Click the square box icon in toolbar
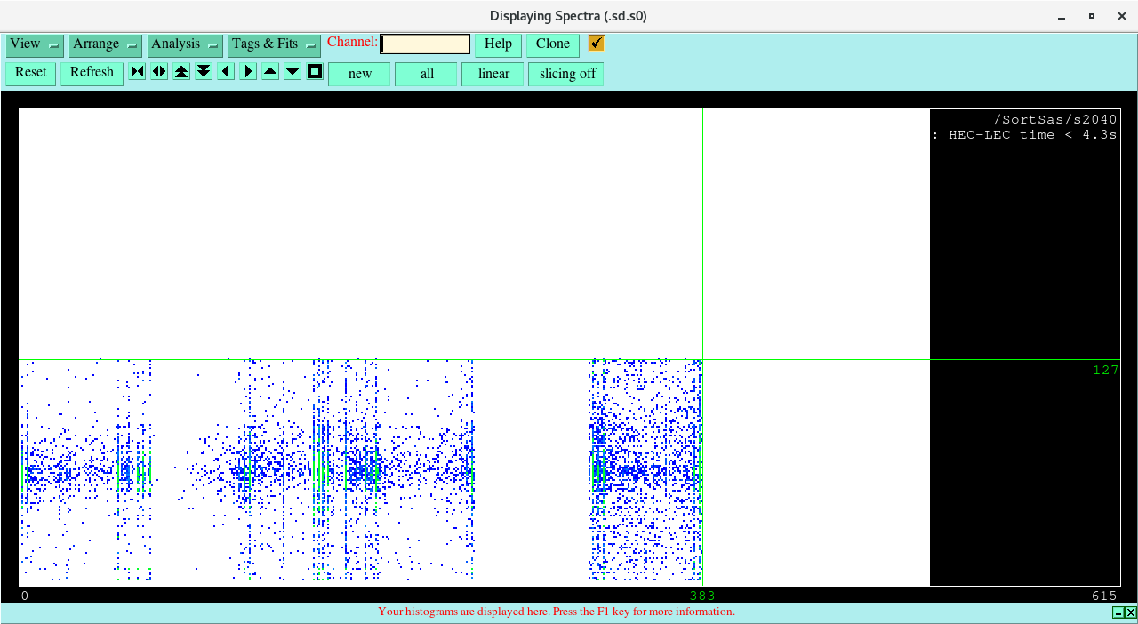The height and width of the screenshot is (624, 1138). (x=315, y=72)
